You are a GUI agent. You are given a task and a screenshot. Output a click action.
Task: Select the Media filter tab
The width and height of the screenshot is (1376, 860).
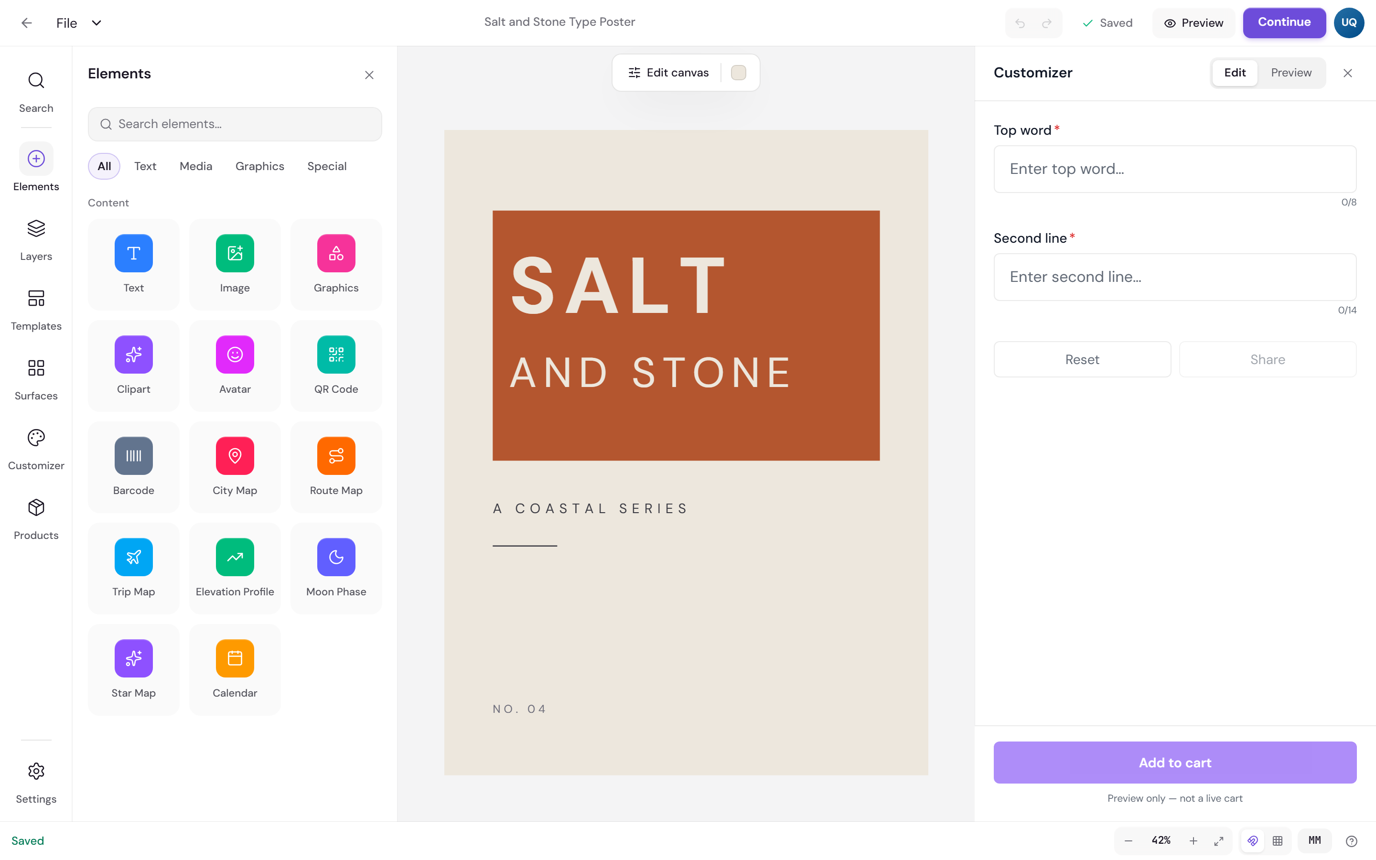pyautogui.click(x=195, y=166)
